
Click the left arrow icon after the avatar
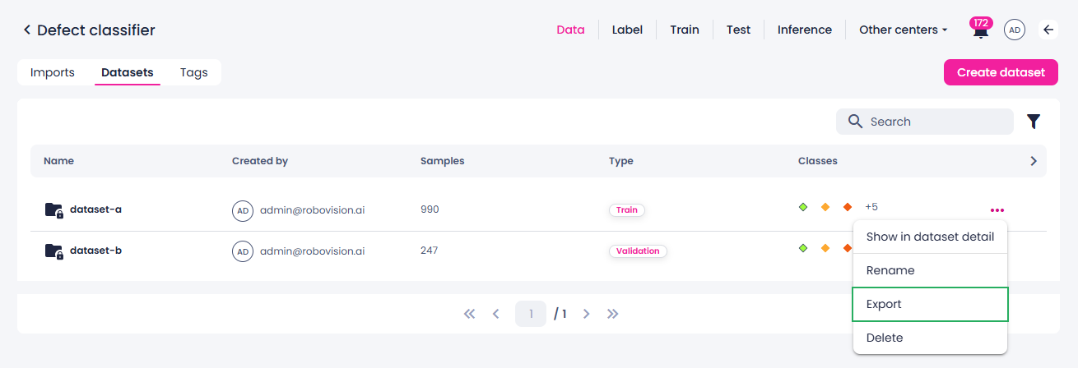[x=1048, y=30]
